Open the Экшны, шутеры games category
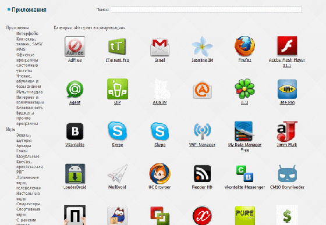The image size is (326, 225). (x=24, y=138)
